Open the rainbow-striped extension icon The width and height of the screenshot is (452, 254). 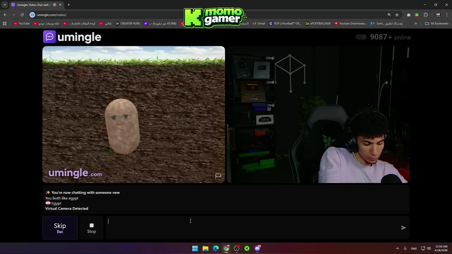click(x=417, y=15)
